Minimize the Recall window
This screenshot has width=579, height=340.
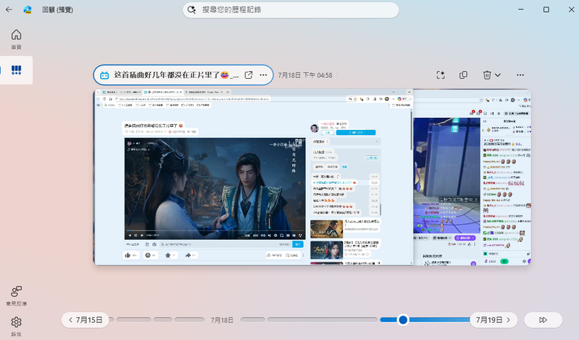click(520, 10)
